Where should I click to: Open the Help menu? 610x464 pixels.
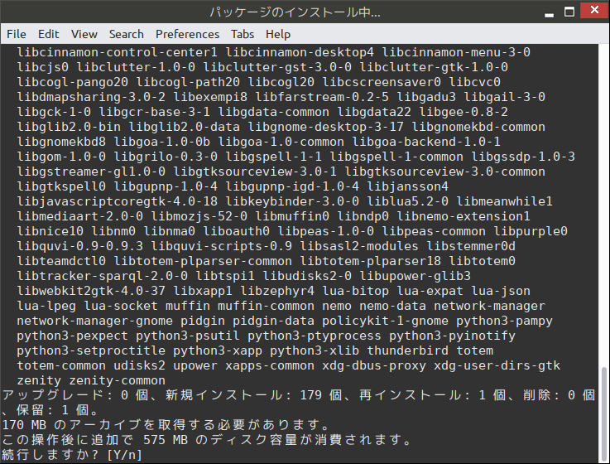(278, 34)
